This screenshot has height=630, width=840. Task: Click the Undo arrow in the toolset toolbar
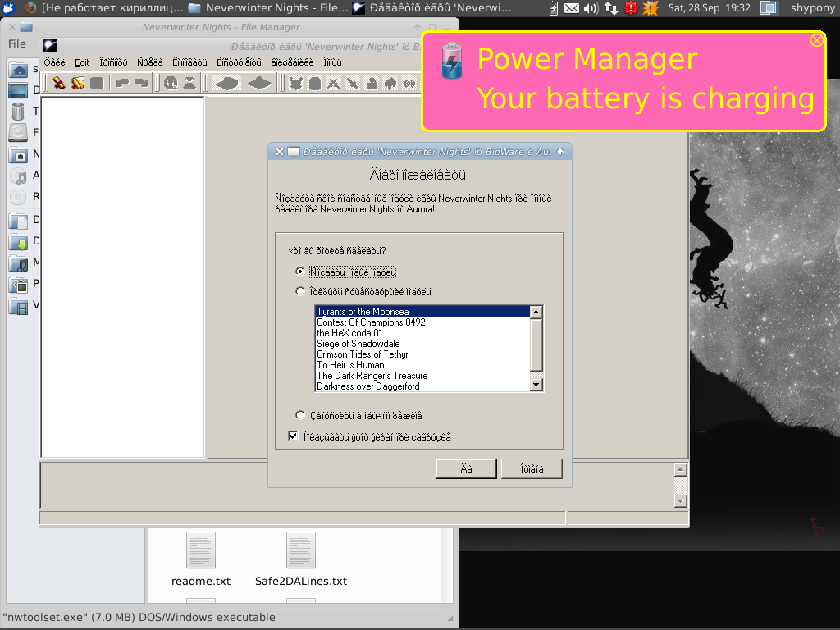click(x=122, y=83)
